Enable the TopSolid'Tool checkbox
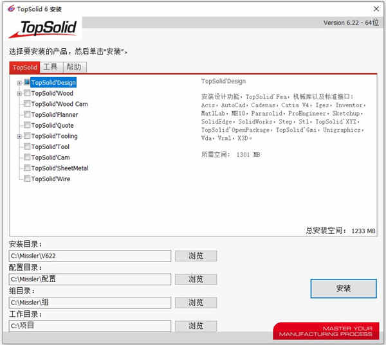 27,146
